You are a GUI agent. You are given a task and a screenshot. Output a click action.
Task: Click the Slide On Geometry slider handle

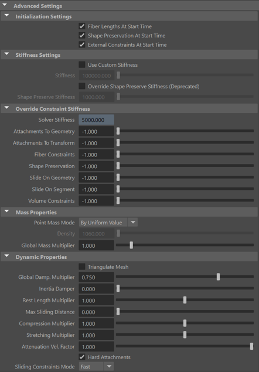(118, 178)
